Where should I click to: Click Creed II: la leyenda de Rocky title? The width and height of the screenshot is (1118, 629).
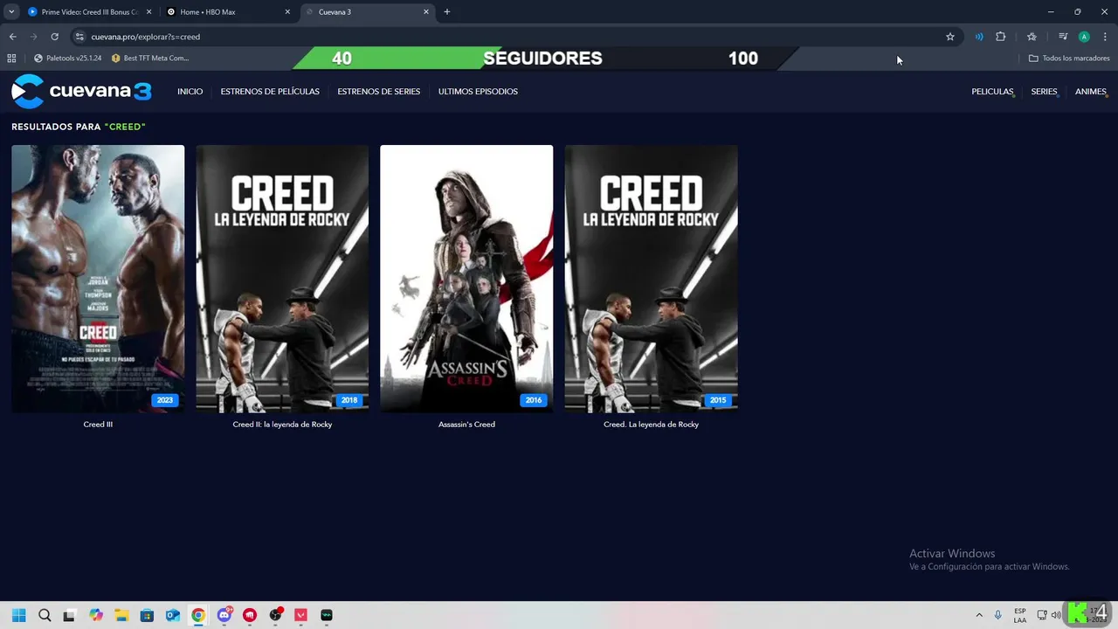click(282, 425)
